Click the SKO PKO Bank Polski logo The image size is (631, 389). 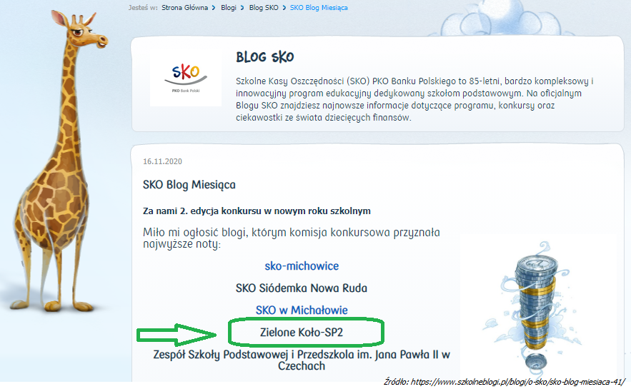186,79
